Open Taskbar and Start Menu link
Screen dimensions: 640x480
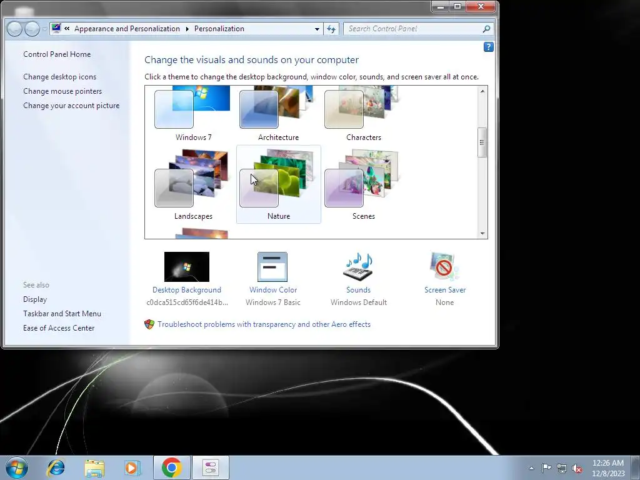62,314
